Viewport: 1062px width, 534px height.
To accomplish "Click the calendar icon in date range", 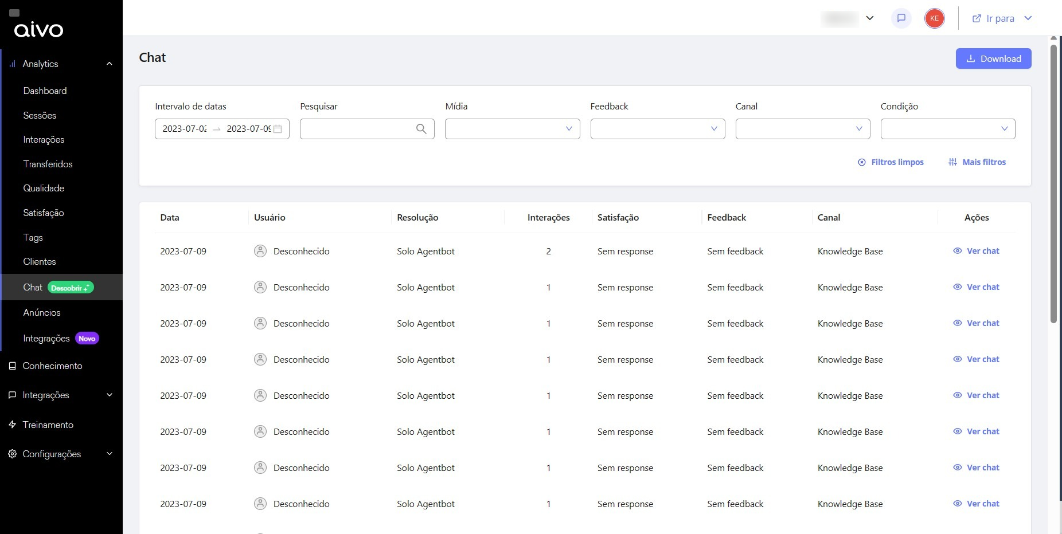I will pyautogui.click(x=278, y=129).
